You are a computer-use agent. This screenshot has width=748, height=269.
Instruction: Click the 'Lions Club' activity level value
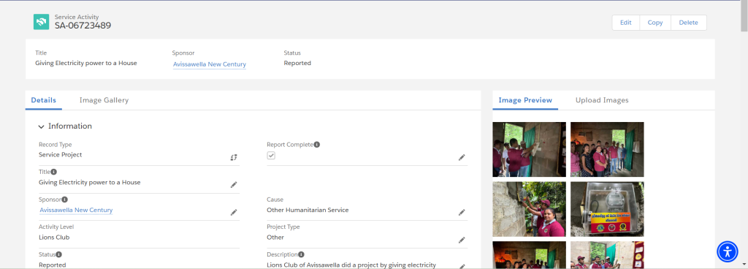(x=54, y=237)
